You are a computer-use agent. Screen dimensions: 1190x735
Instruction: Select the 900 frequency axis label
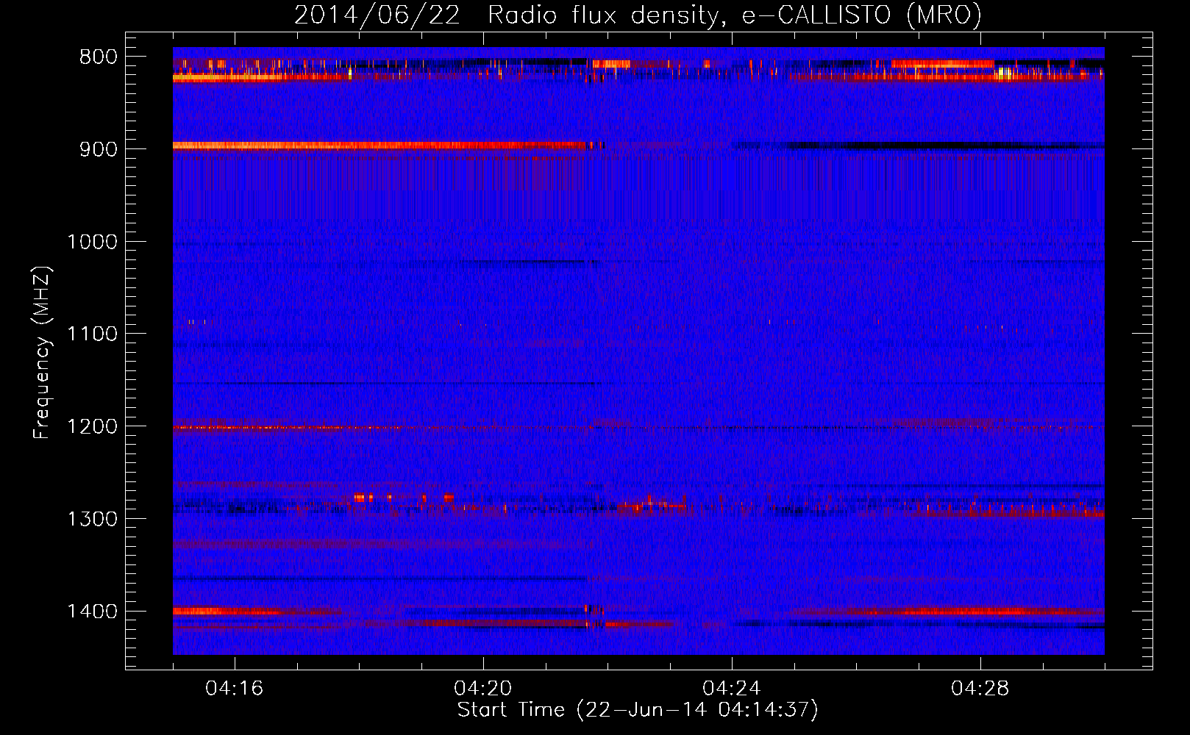point(98,149)
